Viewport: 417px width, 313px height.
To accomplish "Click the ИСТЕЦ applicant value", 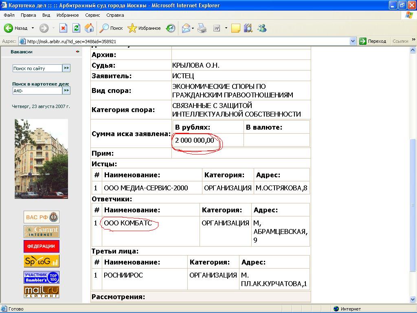I will 183,76.
